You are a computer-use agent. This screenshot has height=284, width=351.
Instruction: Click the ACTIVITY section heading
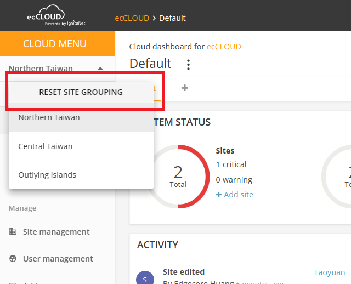(x=157, y=245)
